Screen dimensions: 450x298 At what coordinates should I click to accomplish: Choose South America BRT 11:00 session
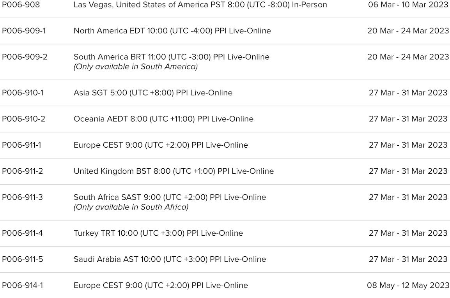tap(171, 57)
